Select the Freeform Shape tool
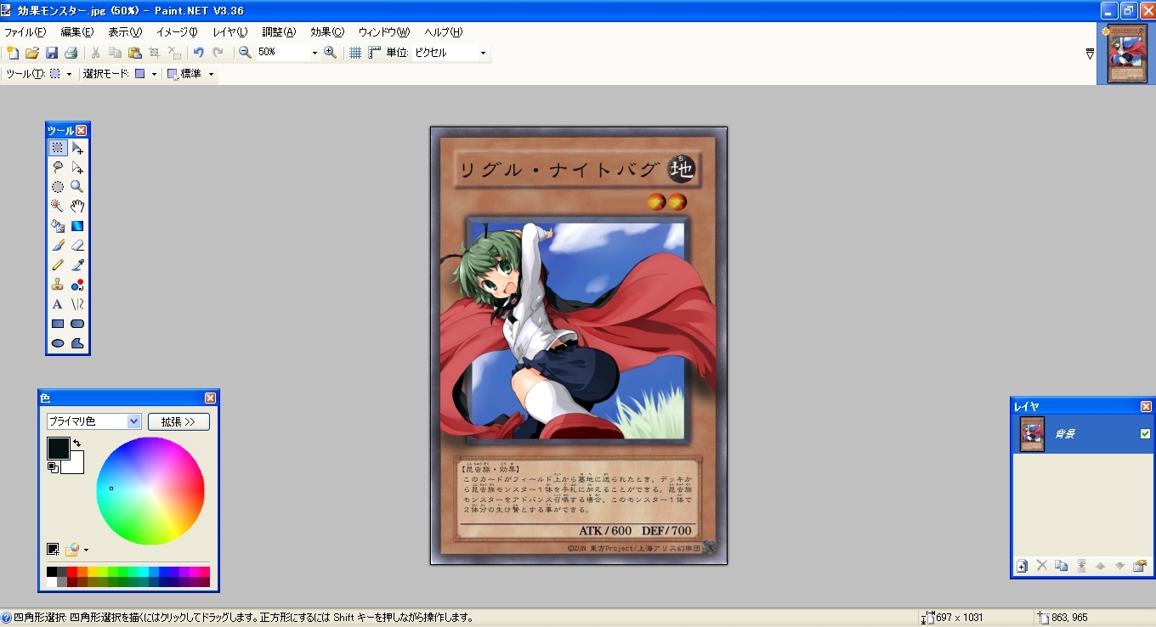 click(x=77, y=343)
